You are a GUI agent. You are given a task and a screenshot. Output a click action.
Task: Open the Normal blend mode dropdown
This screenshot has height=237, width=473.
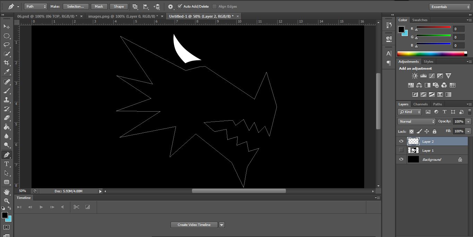[x=417, y=122]
